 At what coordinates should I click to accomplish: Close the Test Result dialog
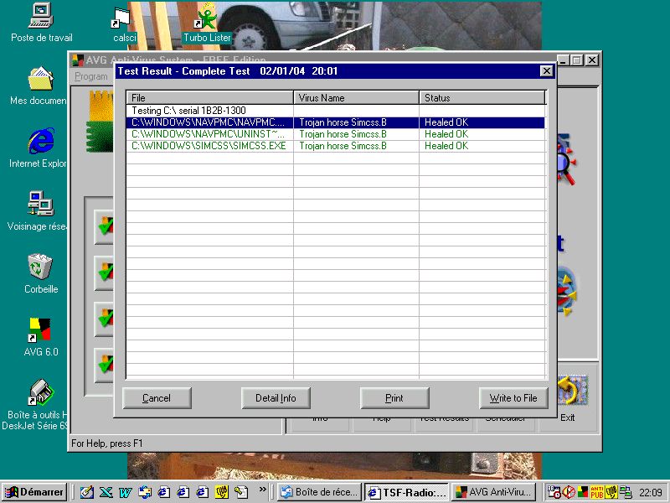click(547, 71)
